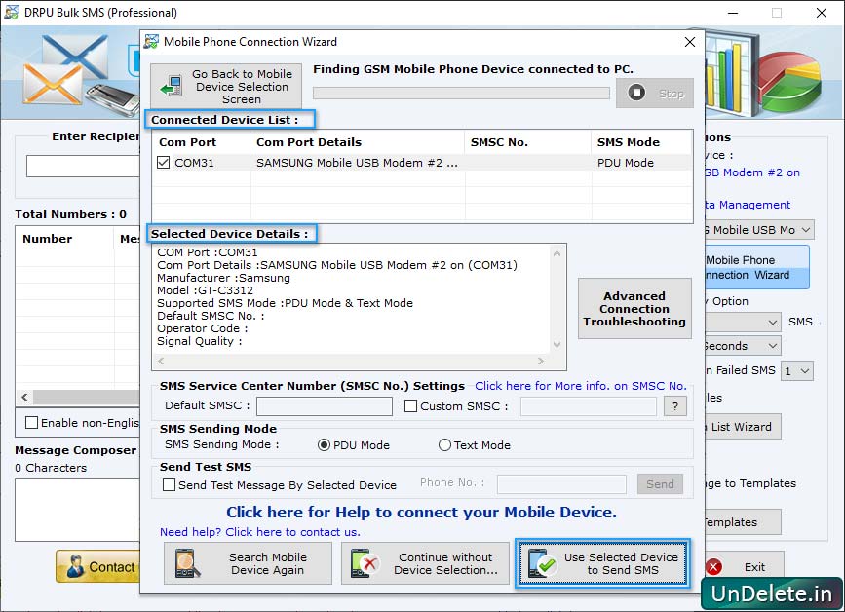Click the device details scroll down arrow
This screenshot has width=845, height=612.
tap(557, 345)
